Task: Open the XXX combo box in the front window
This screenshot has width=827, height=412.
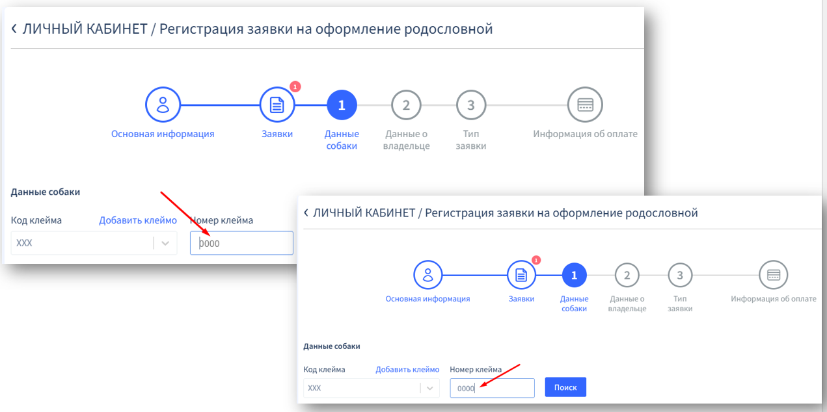Action: (361, 388)
